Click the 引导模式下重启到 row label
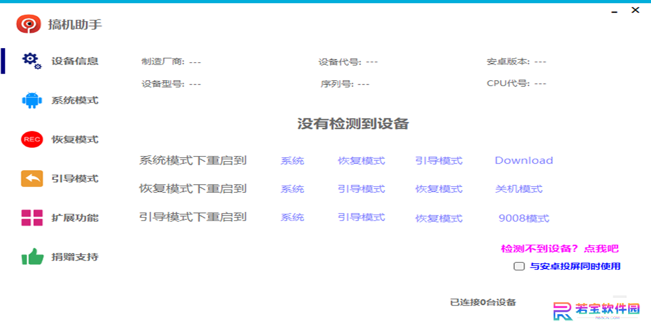The width and height of the screenshot is (651, 325). coord(193,217)
